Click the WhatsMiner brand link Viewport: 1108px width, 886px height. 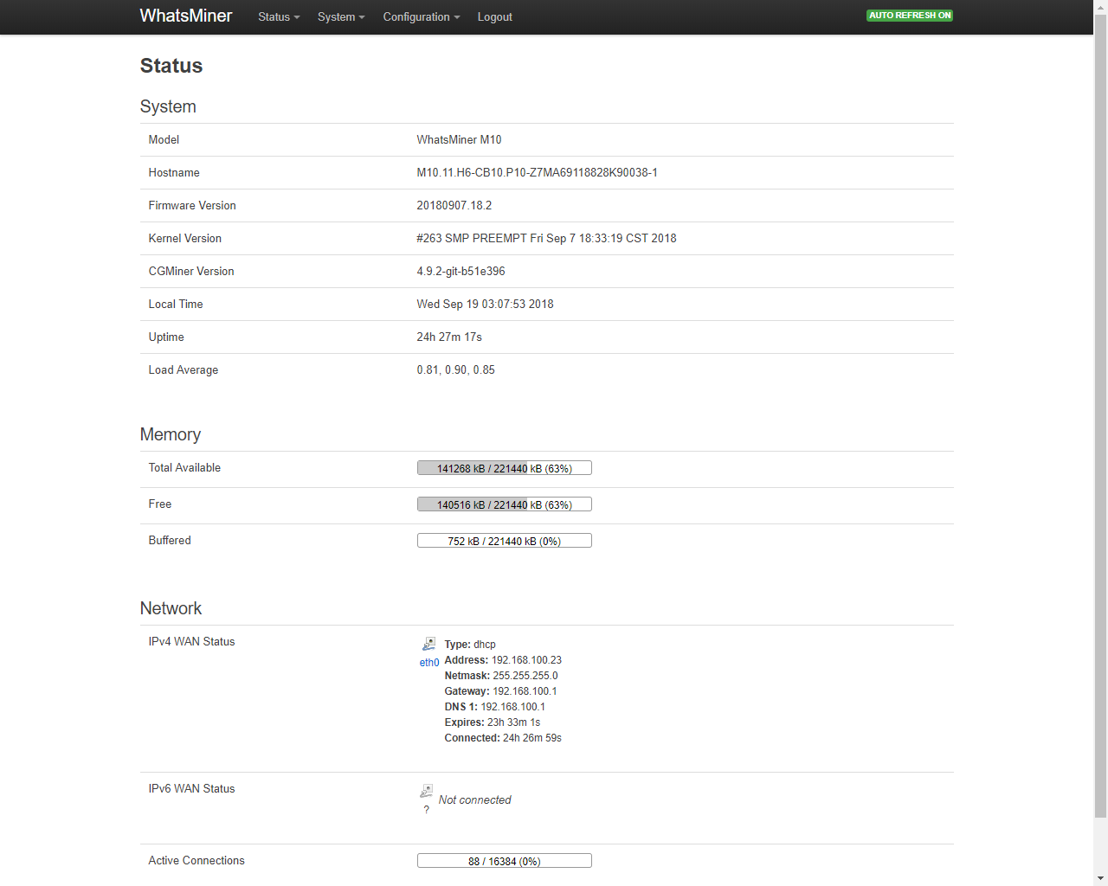(186, 16)
